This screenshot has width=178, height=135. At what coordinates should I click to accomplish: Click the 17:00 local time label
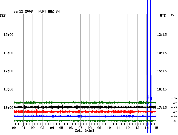click(8, 71)
